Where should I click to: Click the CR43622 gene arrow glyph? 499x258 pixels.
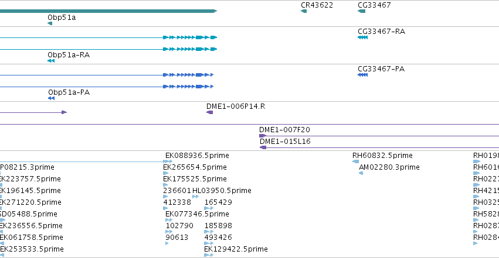coord(304,12)
